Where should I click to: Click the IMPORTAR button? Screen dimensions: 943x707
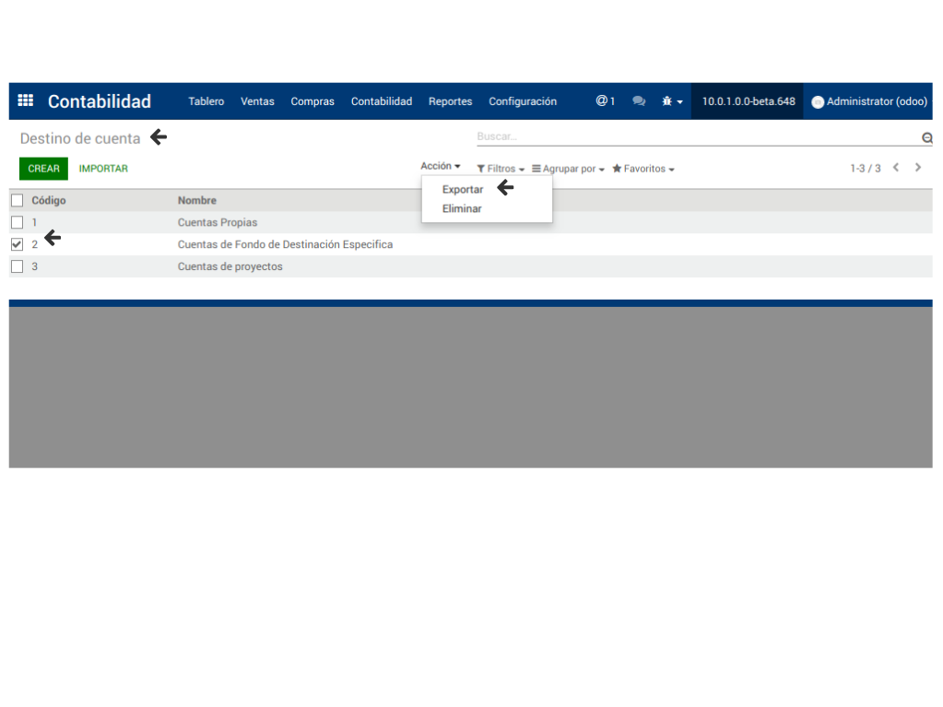click(103, 169)
